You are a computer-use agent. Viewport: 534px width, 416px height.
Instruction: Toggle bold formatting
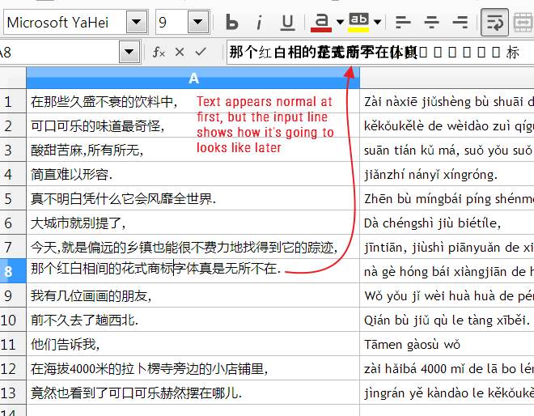[x=232, y=23]
